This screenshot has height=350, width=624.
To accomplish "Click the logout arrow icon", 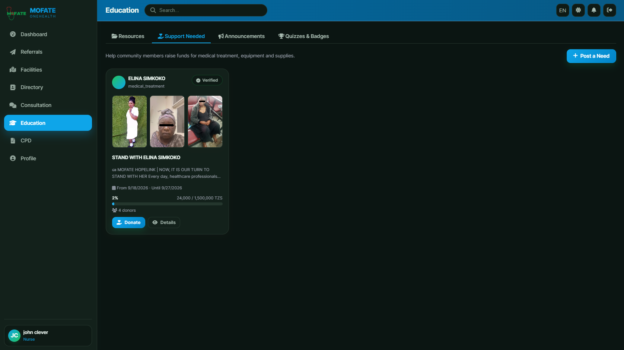I will (609, 10).
